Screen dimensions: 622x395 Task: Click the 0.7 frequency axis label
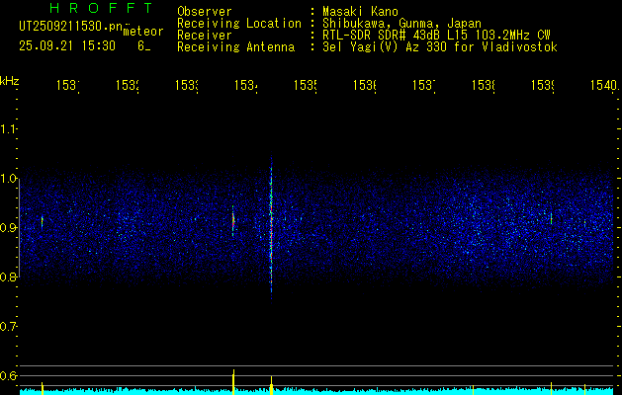click(x=8, y=327)
